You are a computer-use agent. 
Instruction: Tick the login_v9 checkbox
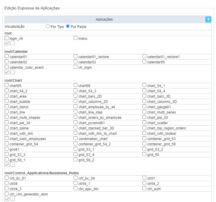(7, 38)
